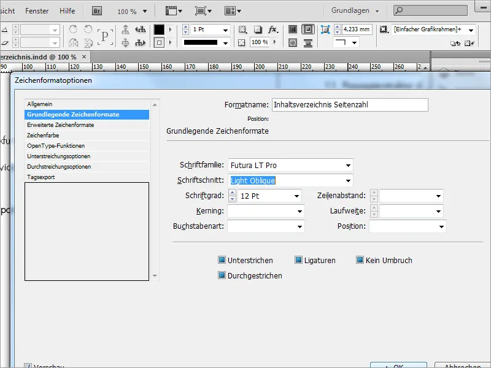491x368 pixels.
Task: Open the Schriftfamilie dropdown
Action: [290, 165]
